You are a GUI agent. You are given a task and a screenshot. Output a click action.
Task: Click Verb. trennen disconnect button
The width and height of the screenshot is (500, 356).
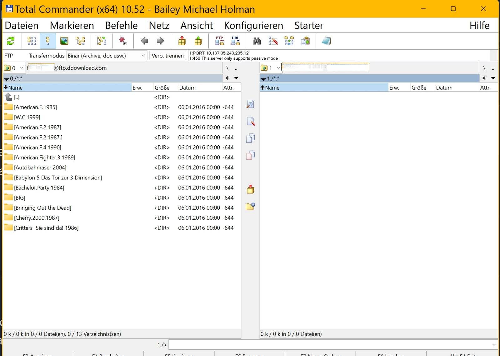tap(168, 56)
